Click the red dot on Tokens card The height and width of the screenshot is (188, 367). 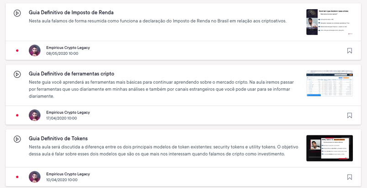[x=17, y=177]
